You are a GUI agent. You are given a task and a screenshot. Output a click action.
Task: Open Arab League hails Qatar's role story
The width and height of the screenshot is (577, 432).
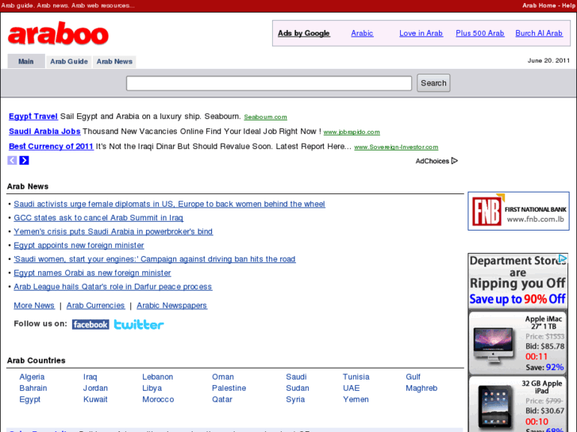click(113, 287)
